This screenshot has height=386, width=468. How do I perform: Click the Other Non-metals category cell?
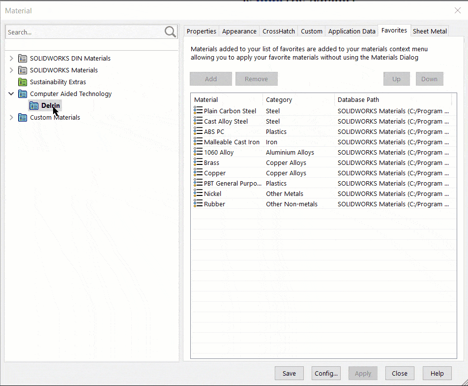coord(292,204)
